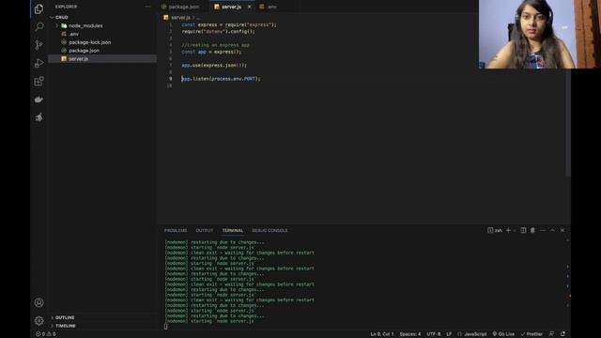Click the 'const app = express();' line
Image resolution: width=601 pixels, height=338 pixels.
[211, 52]
